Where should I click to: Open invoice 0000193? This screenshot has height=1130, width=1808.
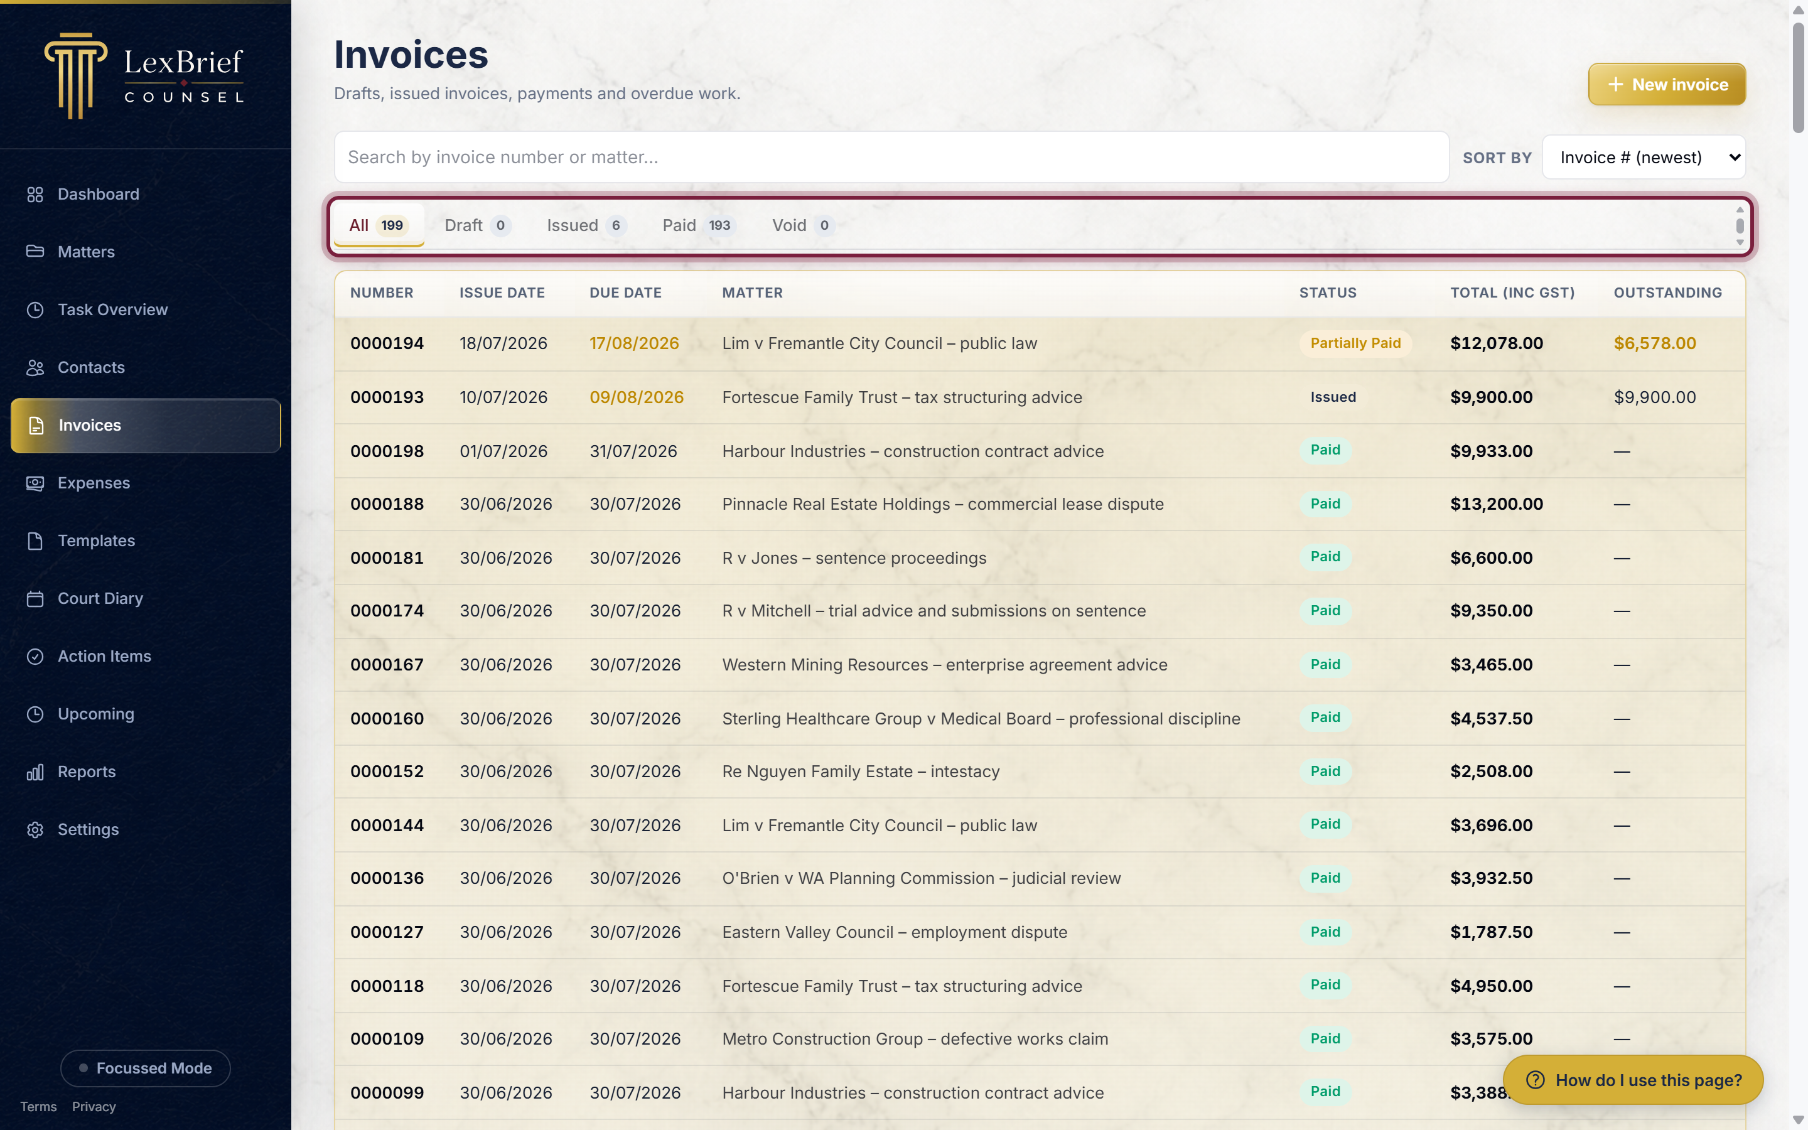(x=1040, y=397)
